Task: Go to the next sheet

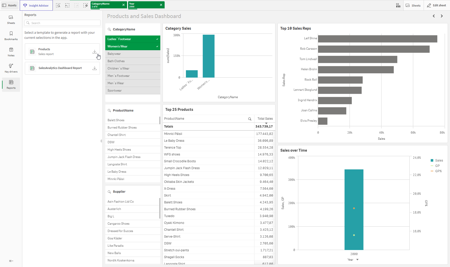Action: pyautogui.click(x=442, y=16)
